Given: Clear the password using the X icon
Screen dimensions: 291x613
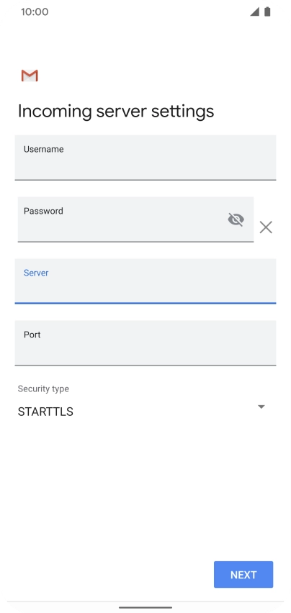Looking at the screenshot, I should (x=266, y=227).
